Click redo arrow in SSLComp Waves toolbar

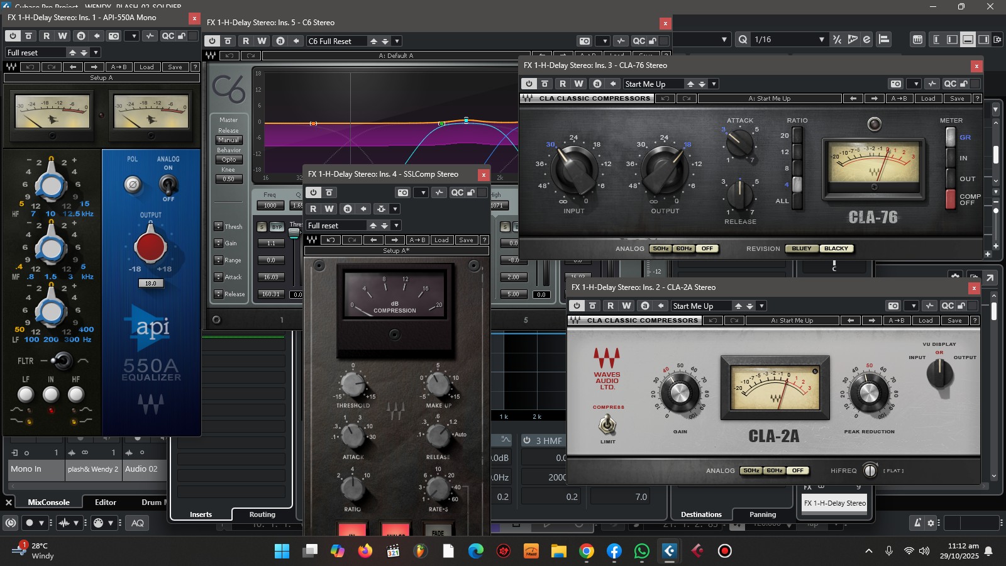[353, 240]
